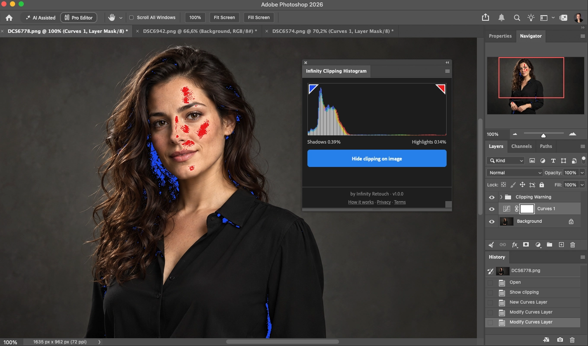Filter layers by shape layer icon
The image size is (588, 346).
click(563, 160)
